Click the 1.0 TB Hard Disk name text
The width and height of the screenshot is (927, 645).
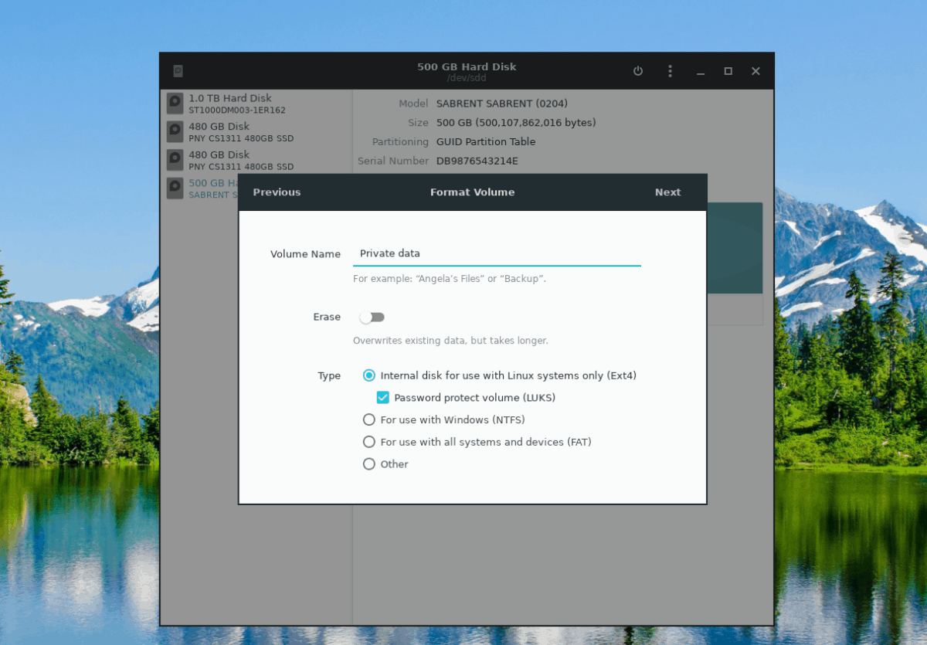pyautogui.click(x=230, y=98)
